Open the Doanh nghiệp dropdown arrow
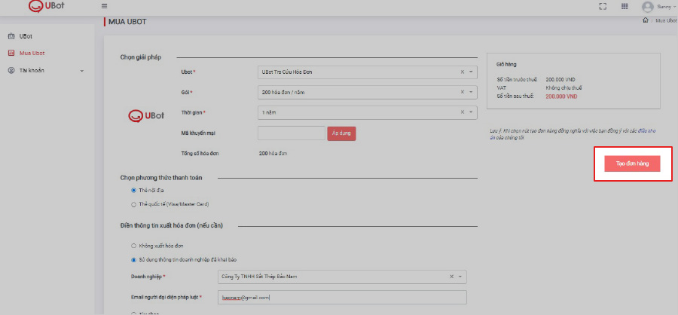This screenshot has height=315, width=678. [x=460, y=277]
